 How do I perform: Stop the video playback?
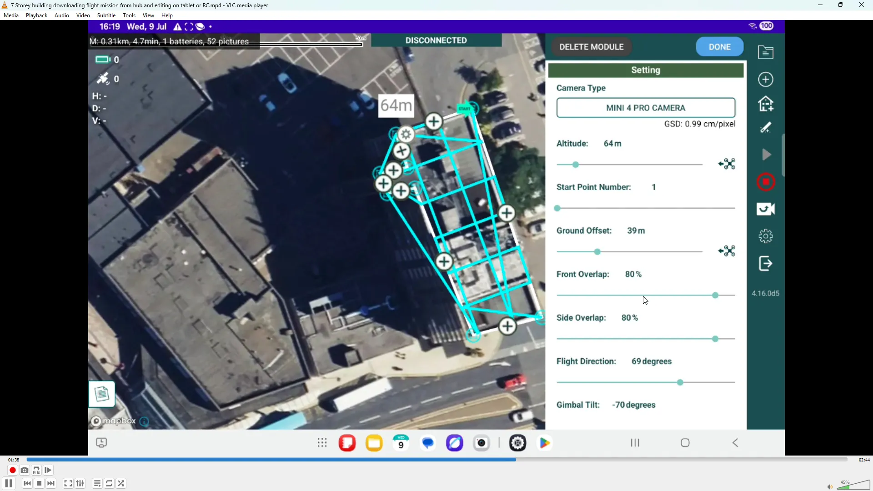pyautogui.click(x=39, y=483)
